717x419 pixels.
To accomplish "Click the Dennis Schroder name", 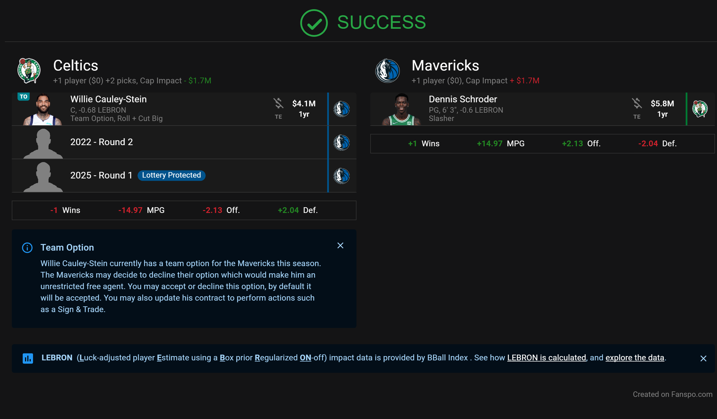I will [x=463, y=99].
